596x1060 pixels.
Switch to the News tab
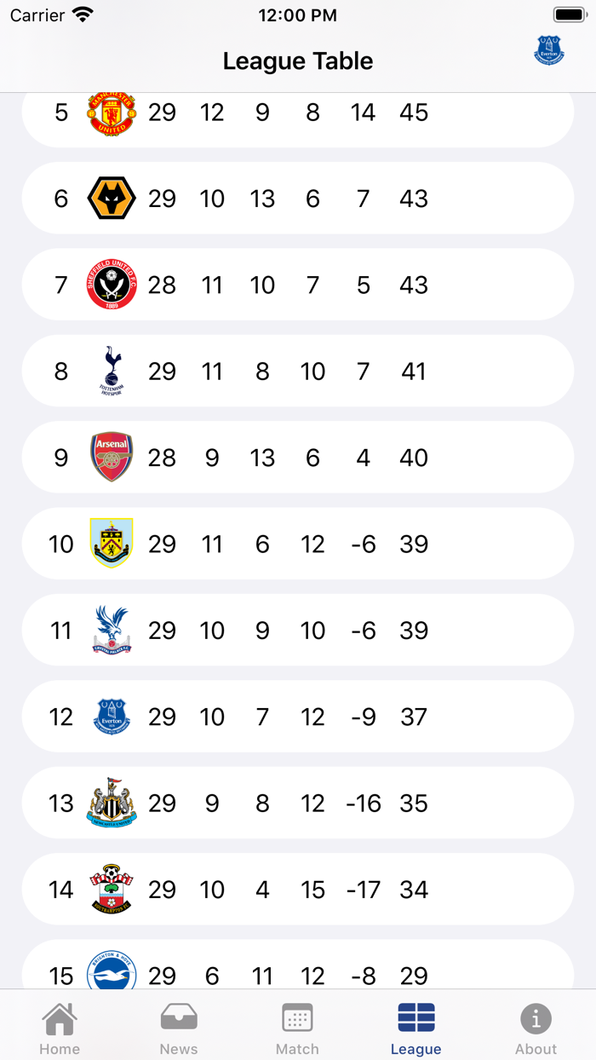tap(179, 1025)
